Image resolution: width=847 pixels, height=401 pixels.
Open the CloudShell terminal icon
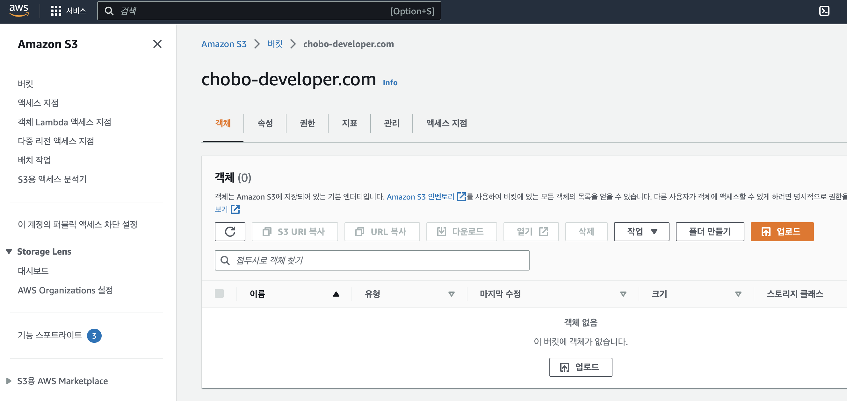click(824, 11)
